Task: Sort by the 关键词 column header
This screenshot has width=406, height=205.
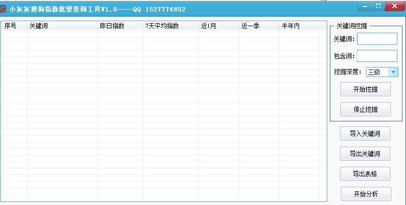Action: 62,26
